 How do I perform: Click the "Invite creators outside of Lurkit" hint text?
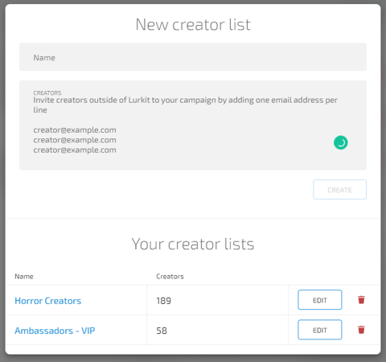[x=92, y=100]
